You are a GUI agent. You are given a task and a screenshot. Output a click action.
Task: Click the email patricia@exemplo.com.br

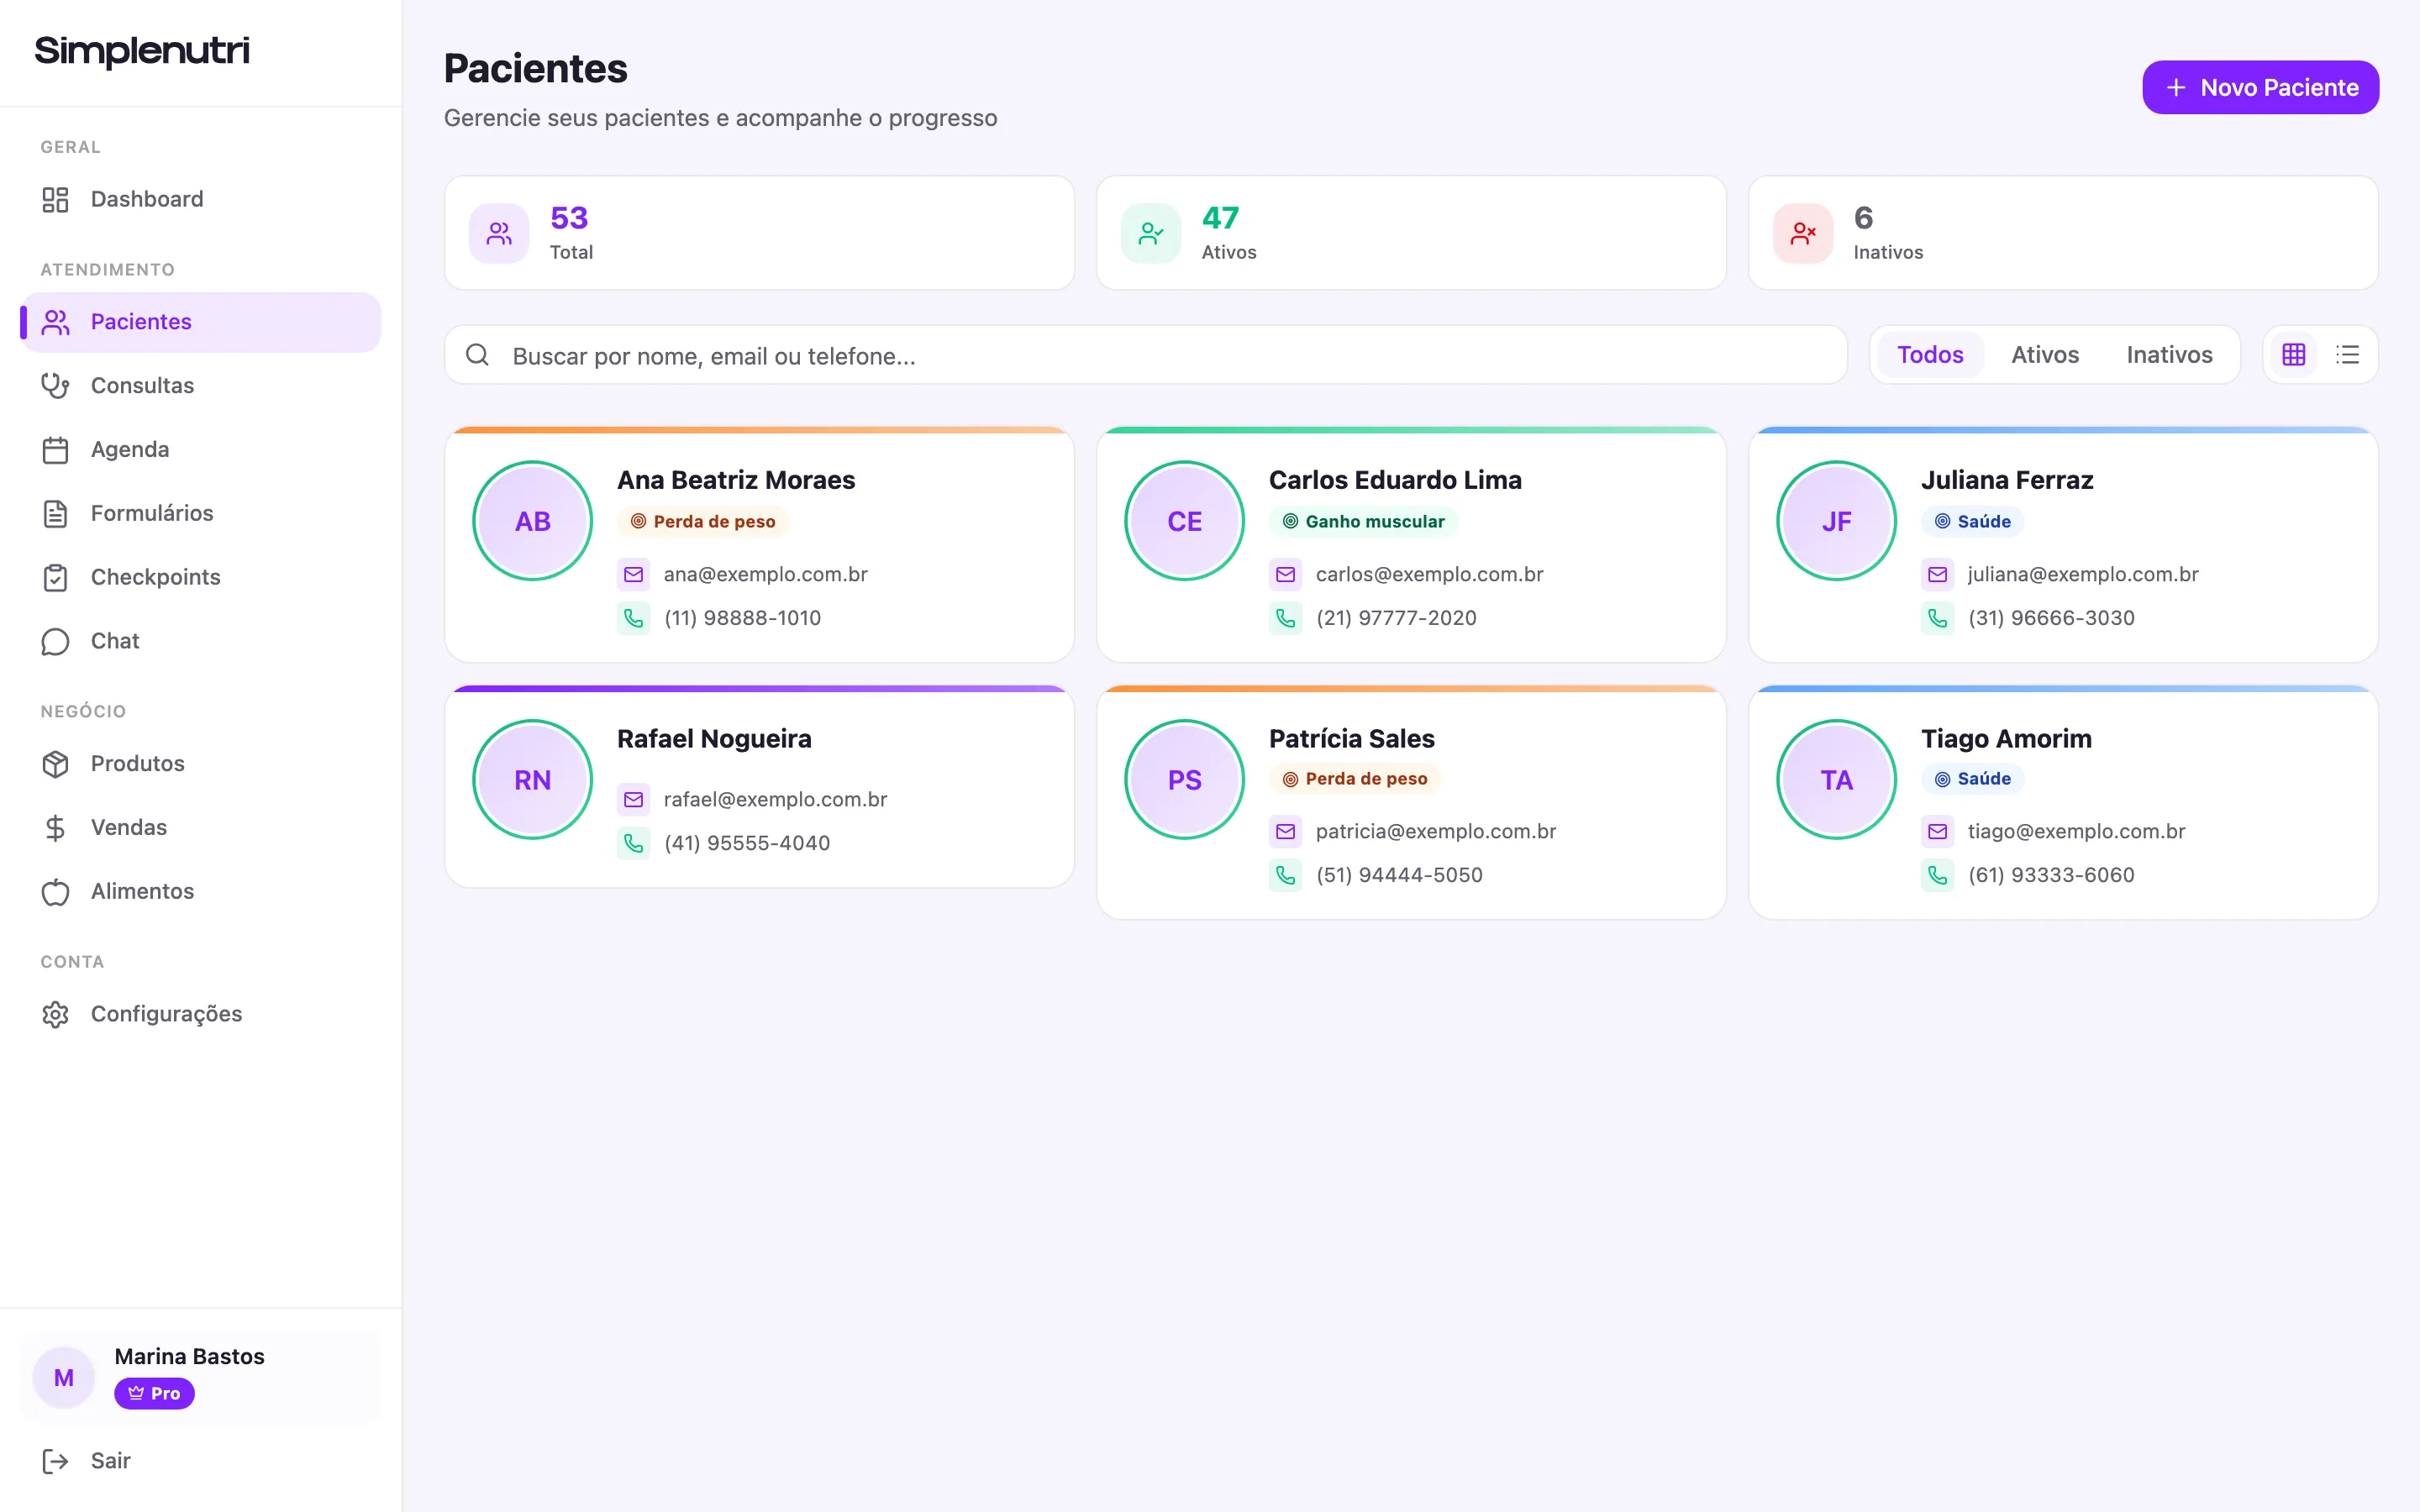1436,831
